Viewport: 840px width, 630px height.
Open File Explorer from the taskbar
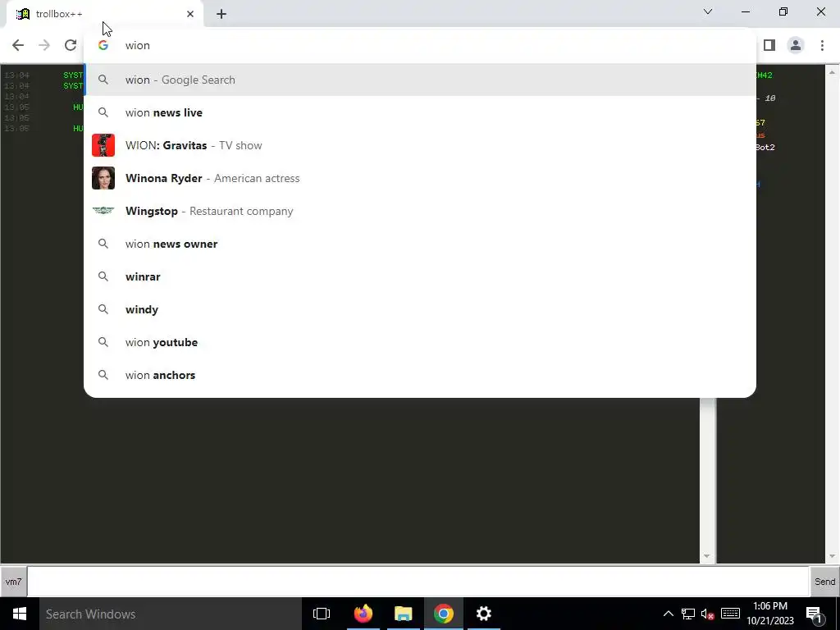[x=403, y=614]
